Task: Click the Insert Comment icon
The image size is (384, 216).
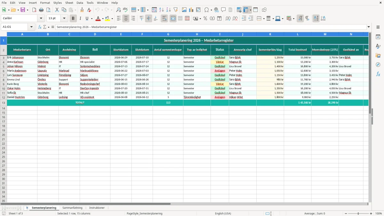Action: 223,10
